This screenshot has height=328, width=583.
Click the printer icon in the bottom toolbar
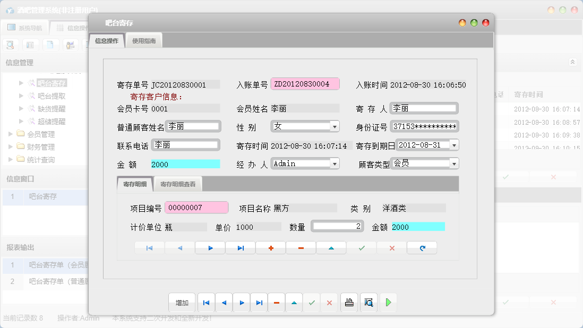click(349, 303)
